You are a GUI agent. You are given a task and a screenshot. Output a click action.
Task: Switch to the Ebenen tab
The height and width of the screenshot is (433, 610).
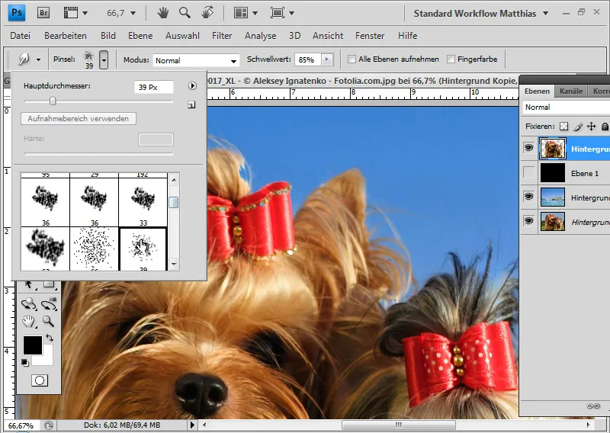pos(537,91)
